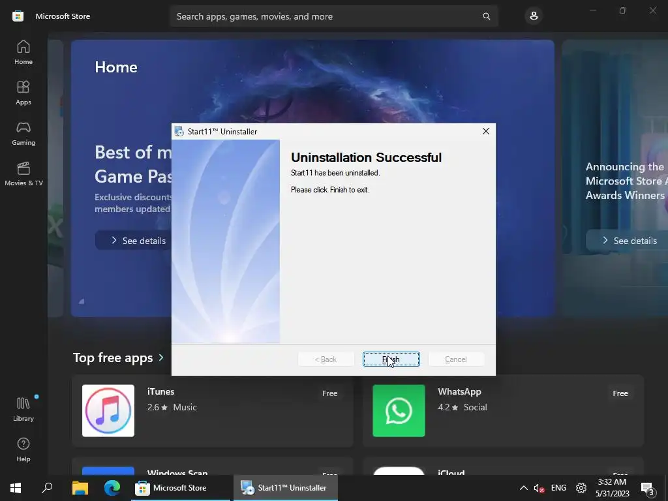Open the notification center icon
This screenshot has height=501, width=668.
click(648, 488)
